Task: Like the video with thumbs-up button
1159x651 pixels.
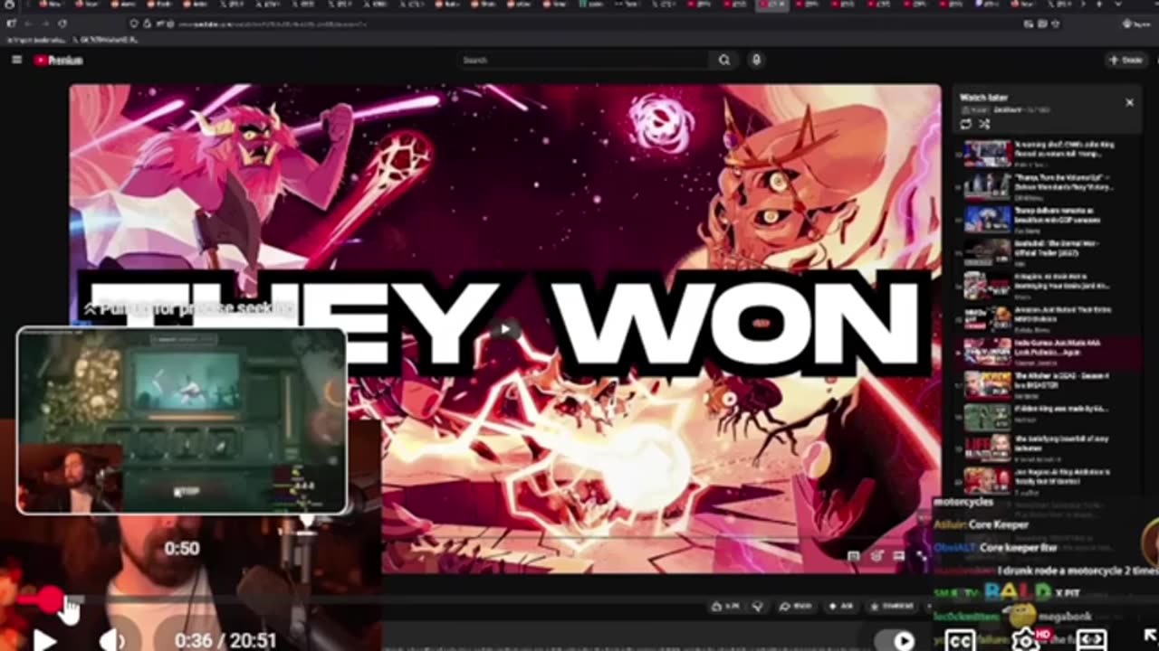Action: (726, 606)
